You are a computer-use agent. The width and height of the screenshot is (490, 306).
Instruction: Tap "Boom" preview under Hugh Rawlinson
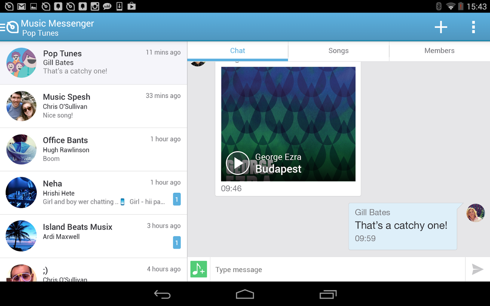[51, 158]
